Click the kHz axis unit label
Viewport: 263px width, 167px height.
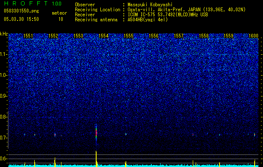4,34
